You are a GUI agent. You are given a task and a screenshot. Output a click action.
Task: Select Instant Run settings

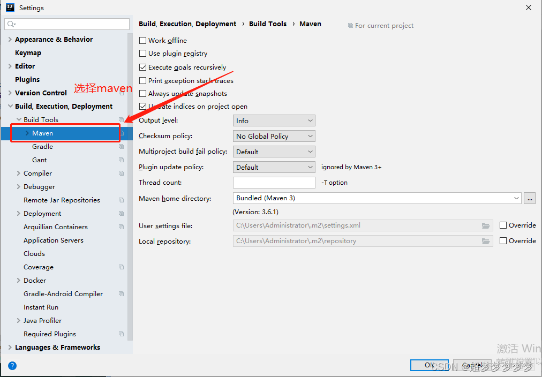pos(41,307)
